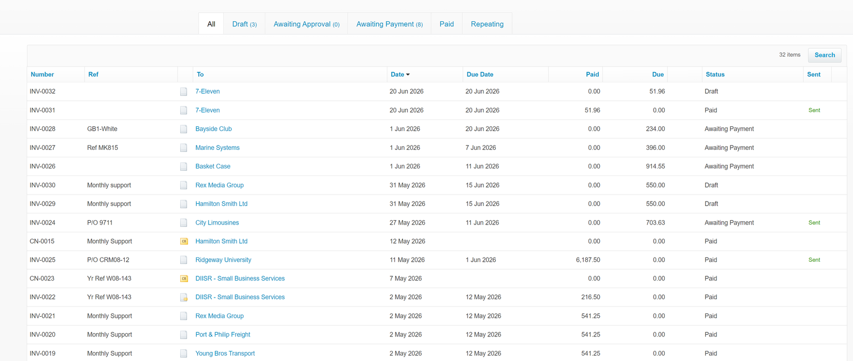The height and width of the screenshot is (361, 853).
Task: Open Young Bros Transport link
Action: (225, 353)
